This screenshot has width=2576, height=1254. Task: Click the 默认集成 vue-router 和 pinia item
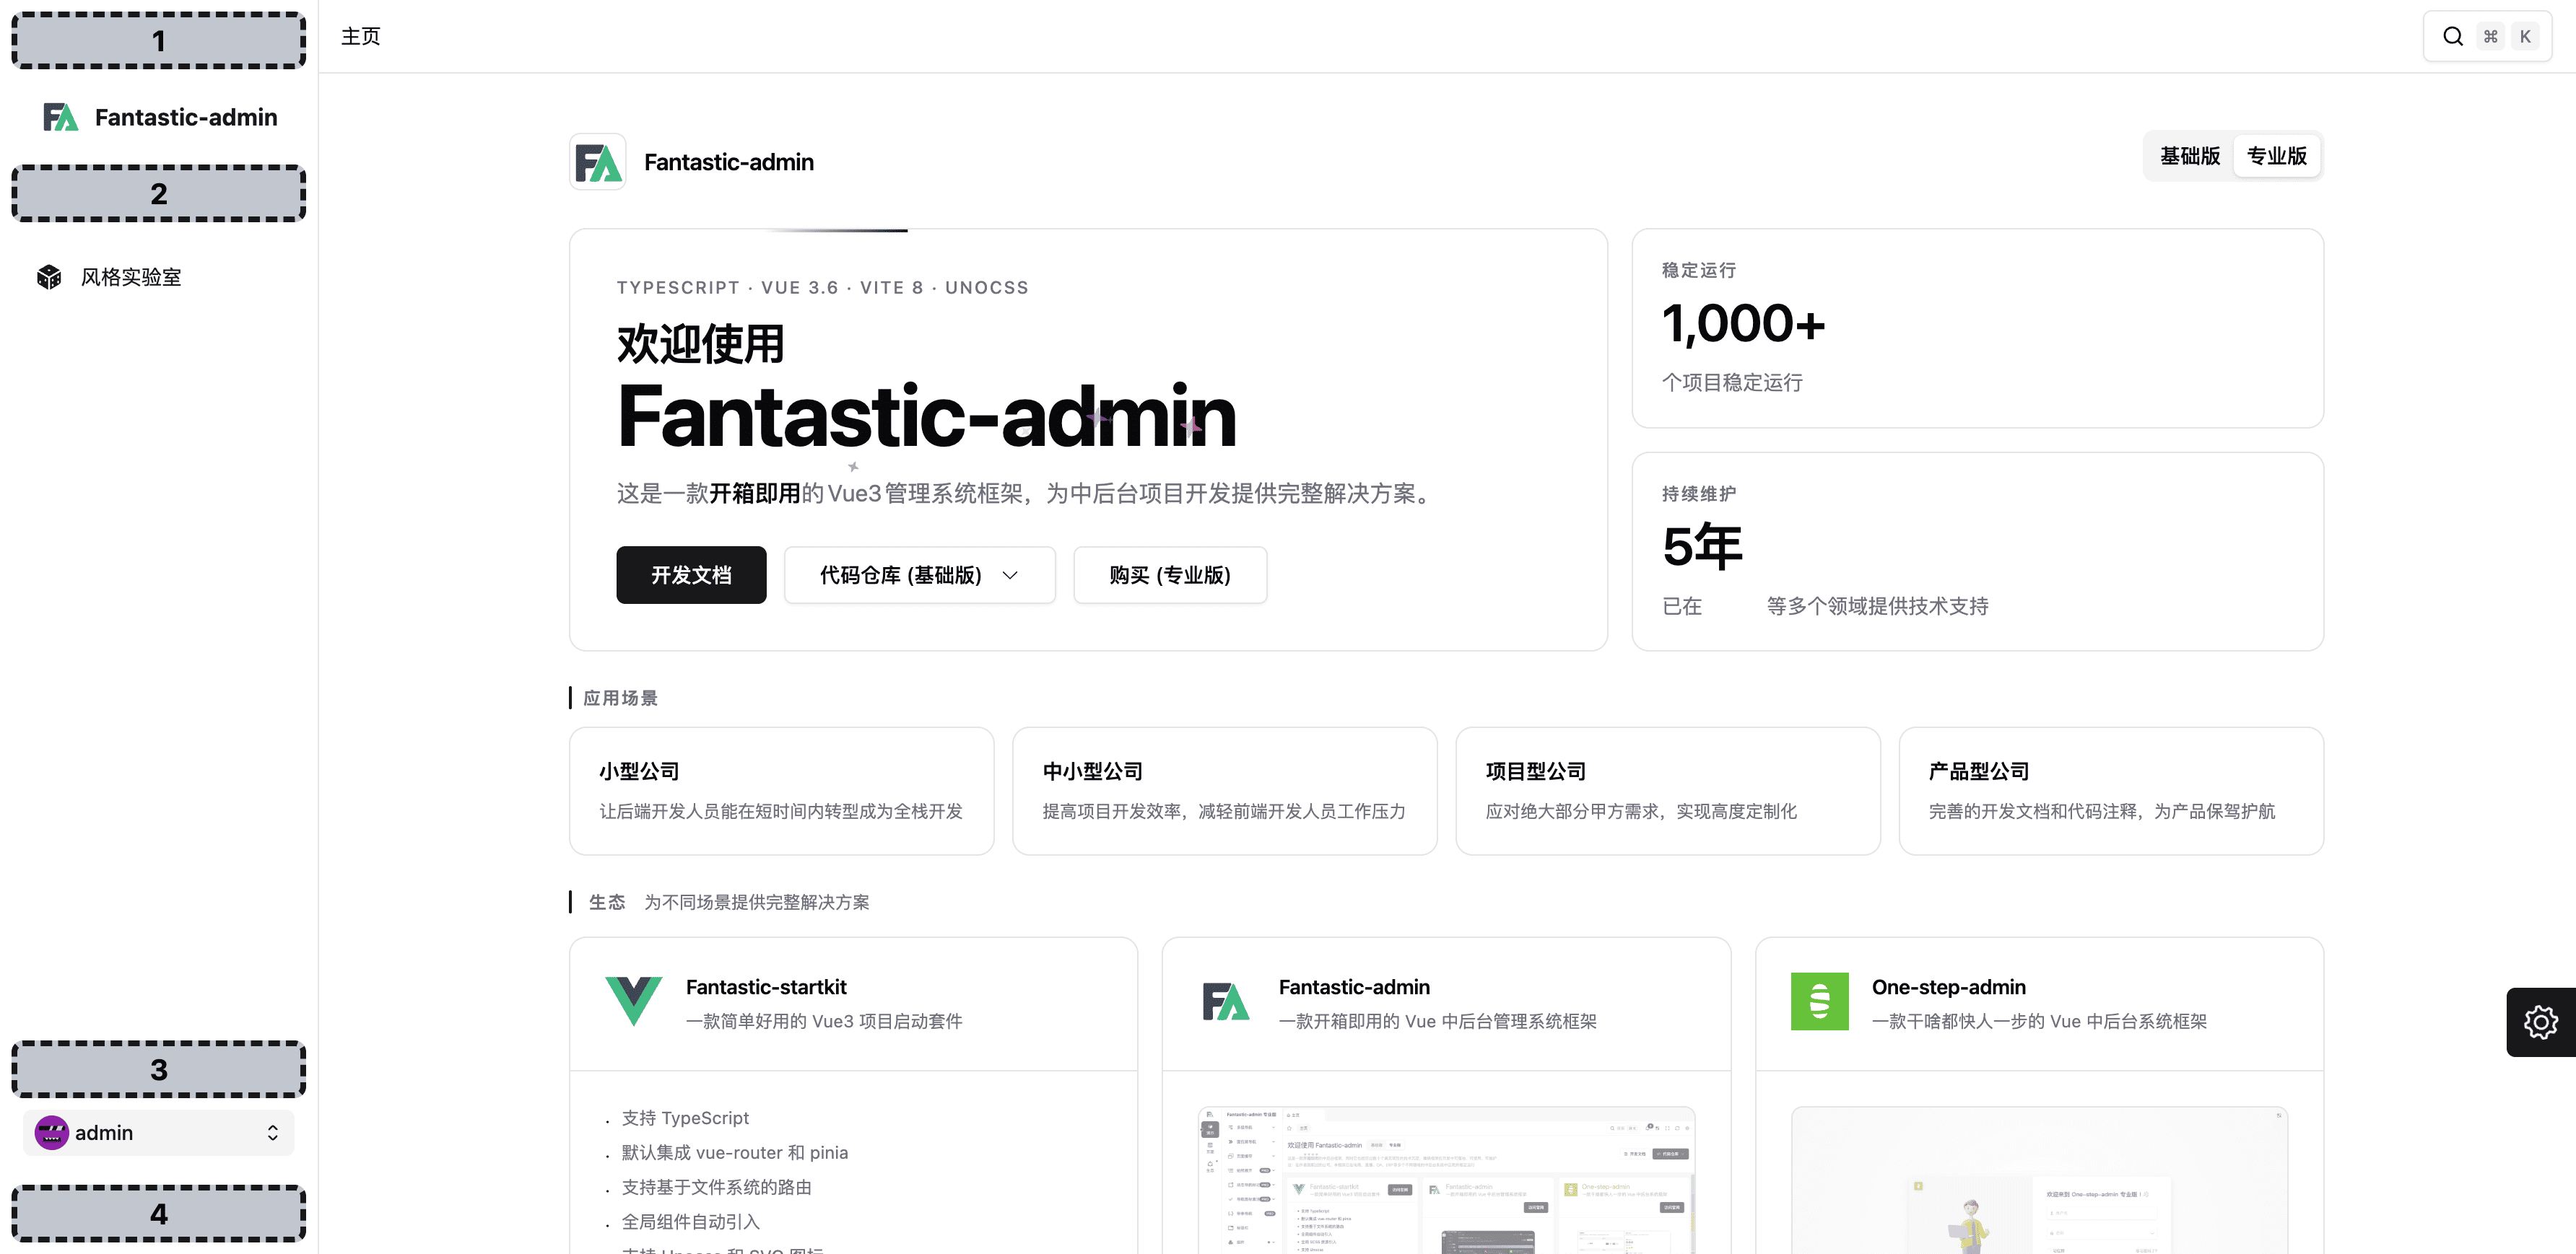tap(735, 1152)
